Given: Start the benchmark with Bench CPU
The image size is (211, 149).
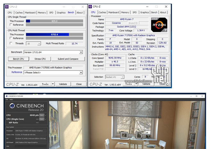Looking at the screenshot, I should tap(19, 59).
